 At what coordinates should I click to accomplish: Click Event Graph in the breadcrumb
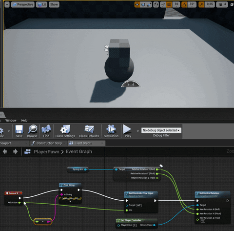(79, 152)
